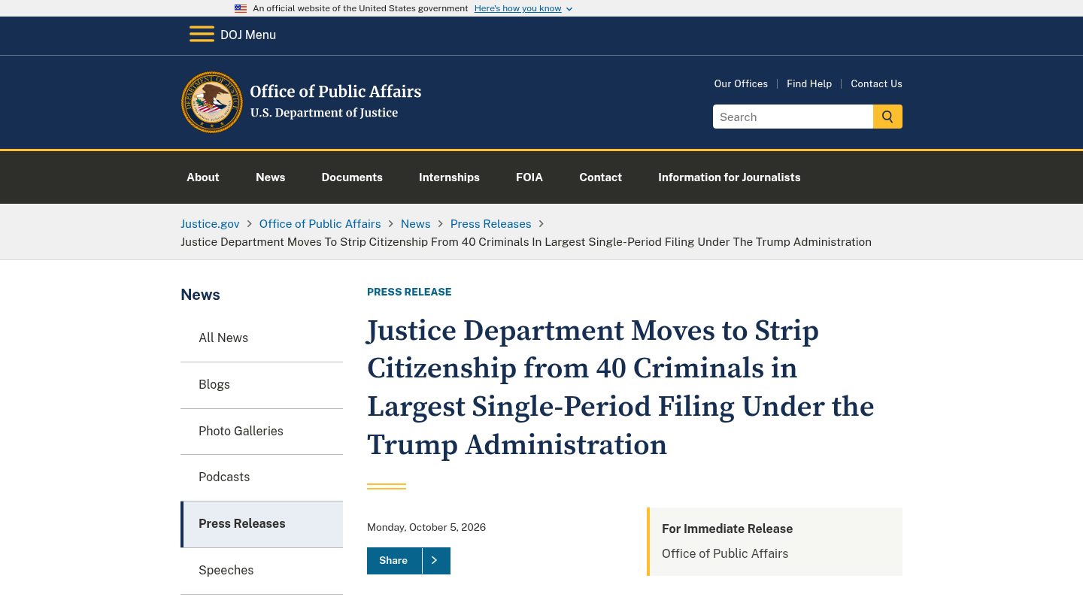Select Press Releases in the sidebar
Image resolution: width=1083 pixels, height=609 pixels.
(262, 524)
